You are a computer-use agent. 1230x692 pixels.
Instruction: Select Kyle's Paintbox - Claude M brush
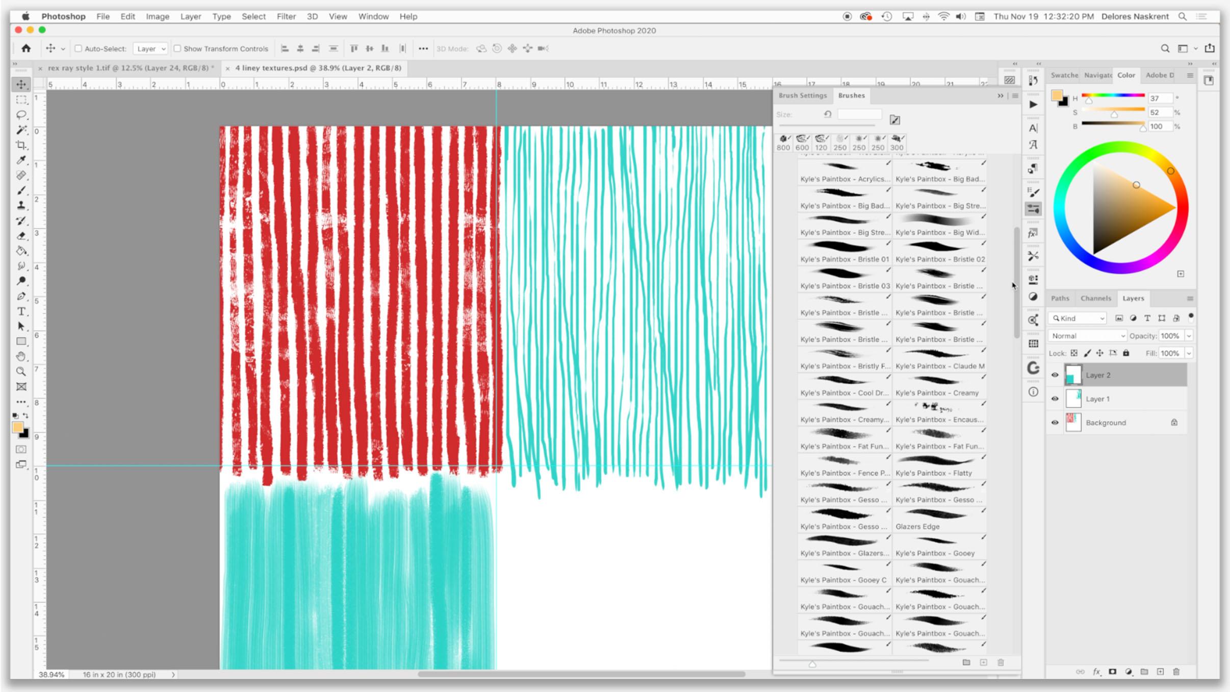[x=939, y=359]
